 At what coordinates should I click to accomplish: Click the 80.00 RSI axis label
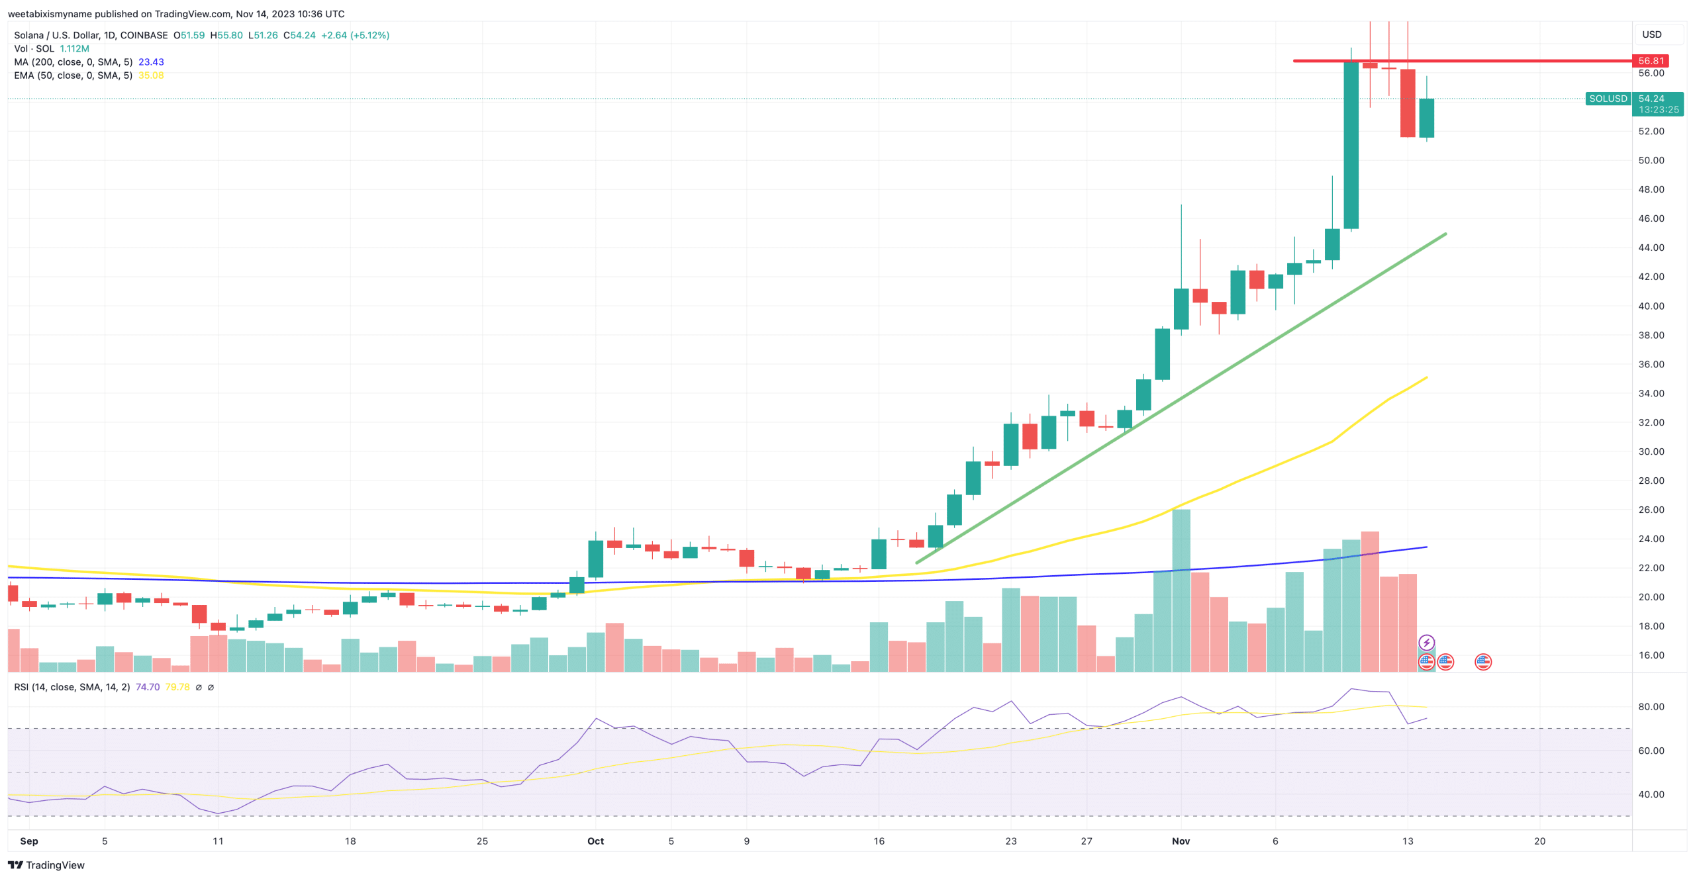tap(1651, 706)
